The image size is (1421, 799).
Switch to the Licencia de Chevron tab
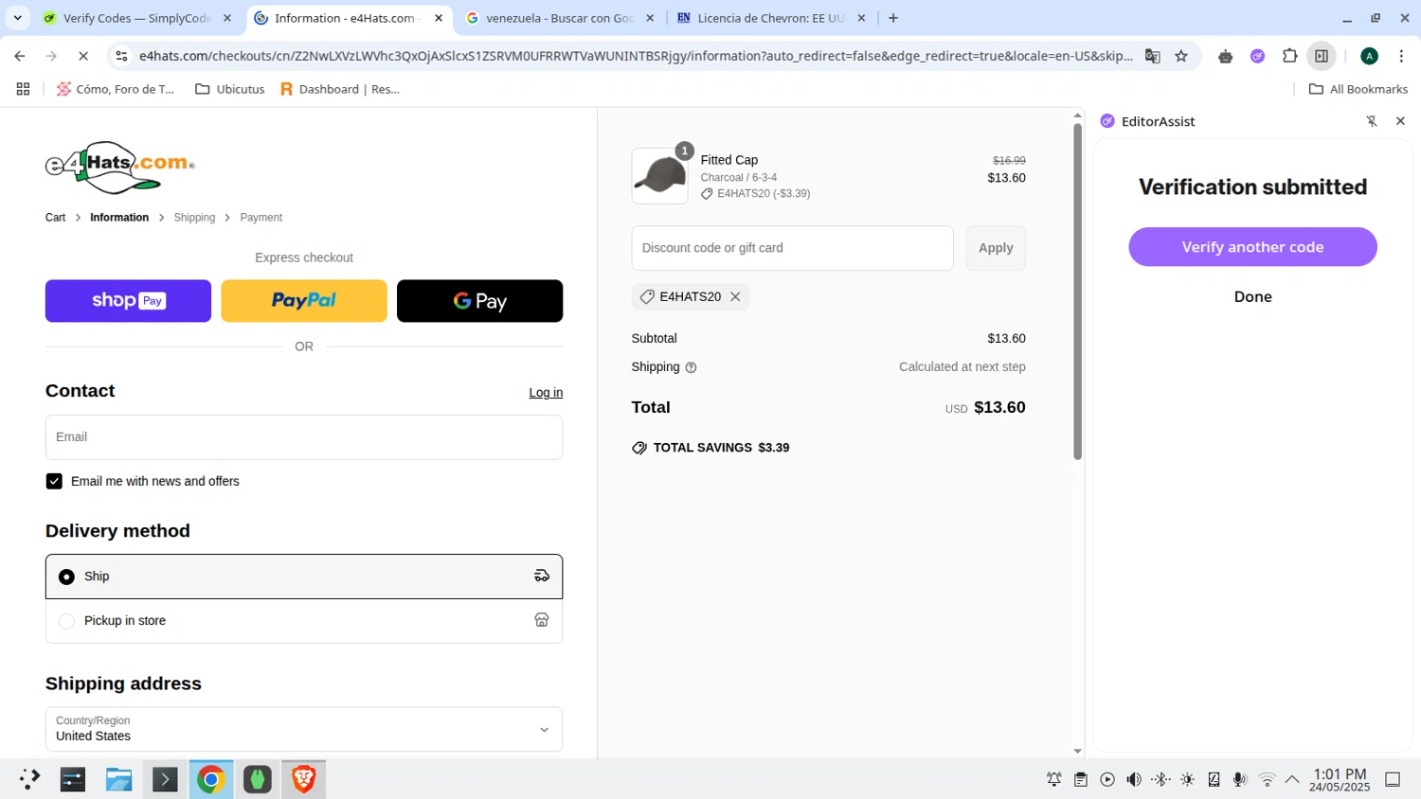click(x=771, y=18)
